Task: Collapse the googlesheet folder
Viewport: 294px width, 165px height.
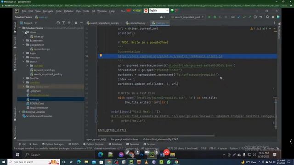Action: pos(23,45)
